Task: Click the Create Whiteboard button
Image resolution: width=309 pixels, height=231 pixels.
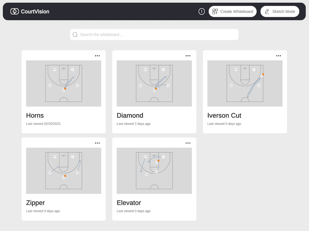Action: 233,11
